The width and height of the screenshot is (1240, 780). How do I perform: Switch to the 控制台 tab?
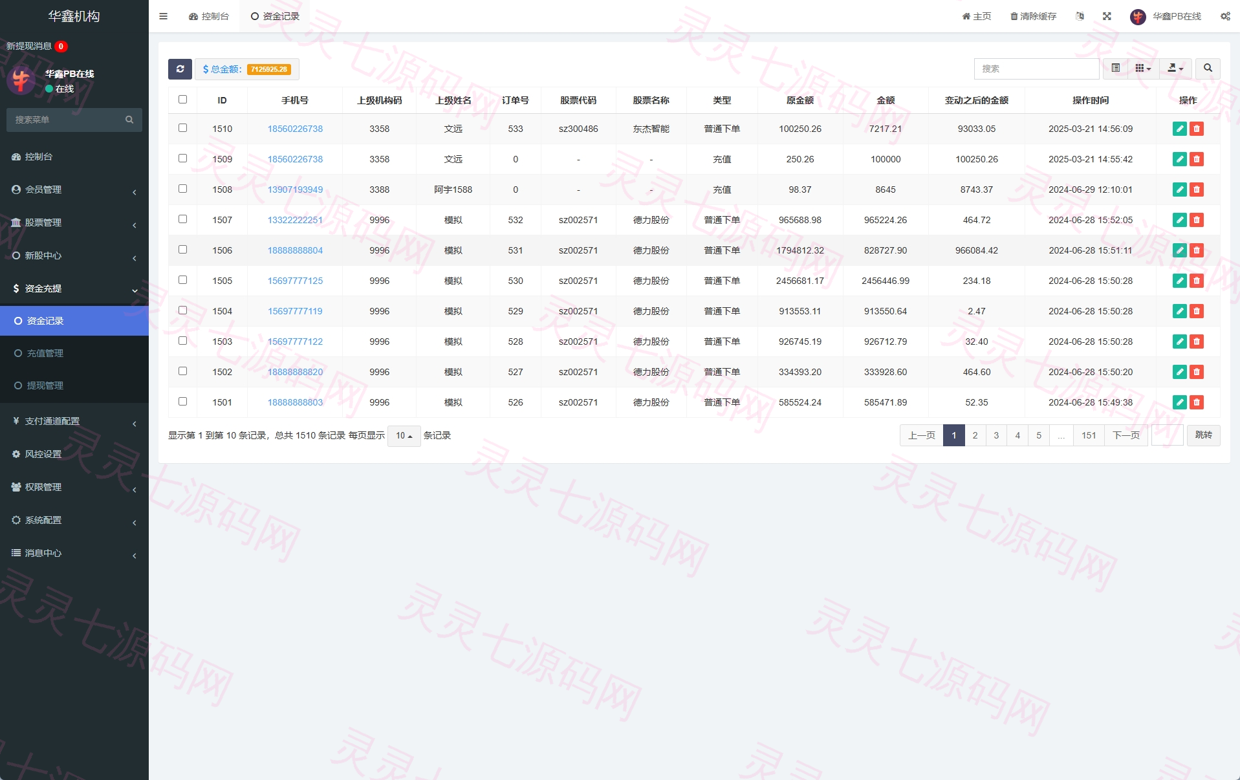point(209,16)
